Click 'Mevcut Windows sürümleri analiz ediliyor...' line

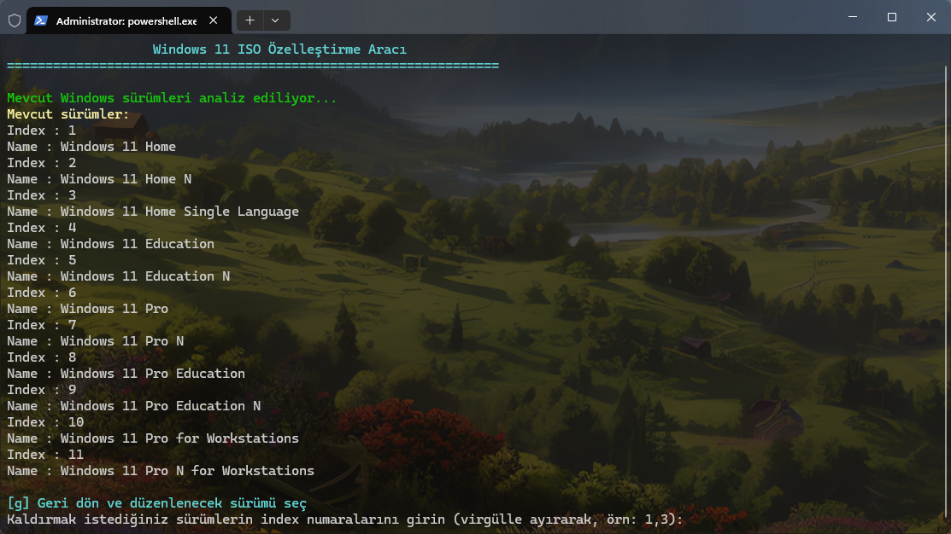pyautogui.click(x=172, y=98)
